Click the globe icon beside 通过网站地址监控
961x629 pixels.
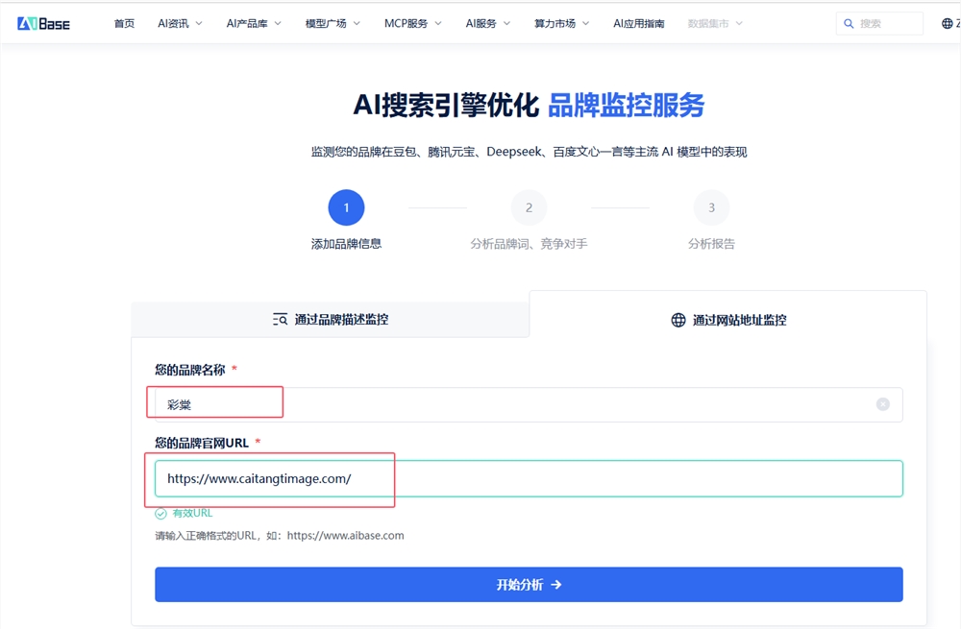click(x=678, y=320)
